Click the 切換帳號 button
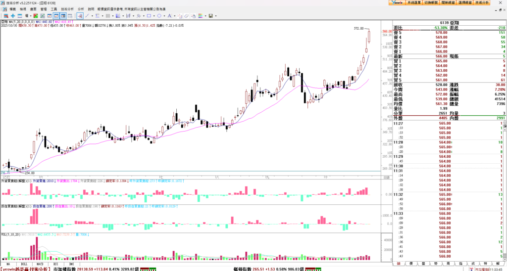 432,3
